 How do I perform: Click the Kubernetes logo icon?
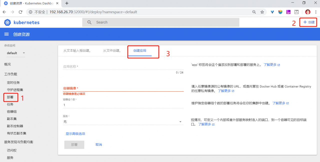(x=7, y=22)
